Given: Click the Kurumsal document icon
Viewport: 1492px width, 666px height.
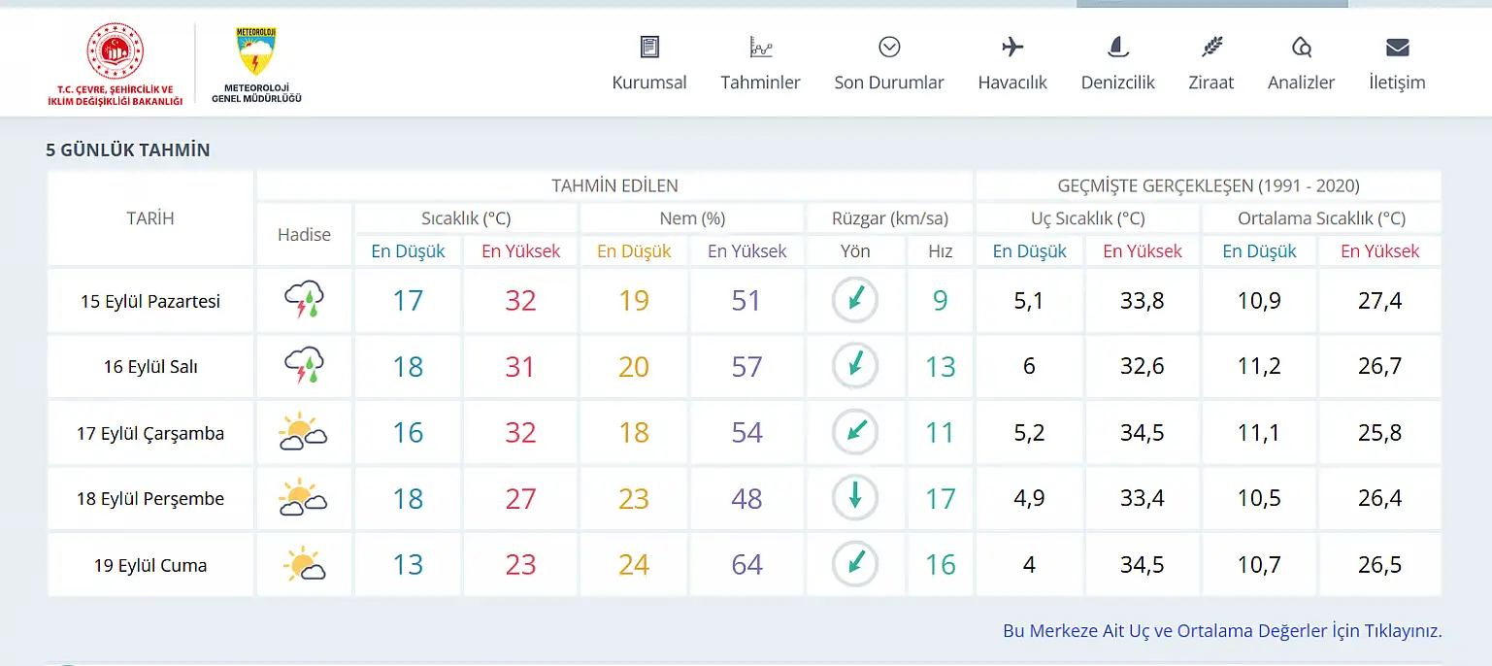Looking at the screenshot, I should pyautogui.click(x=649, y=47).
